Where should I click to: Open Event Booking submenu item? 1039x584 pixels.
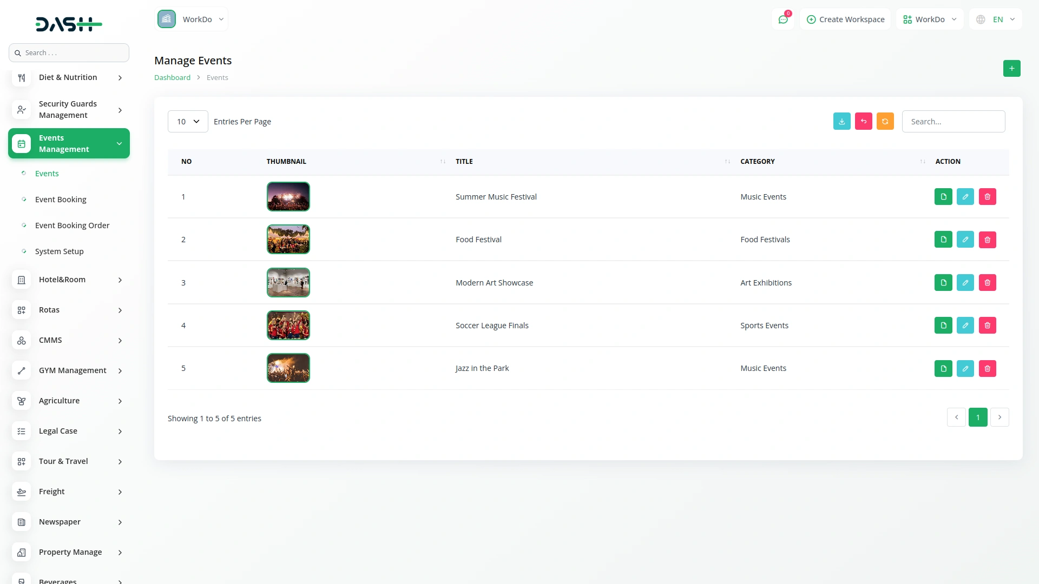coord(61,200)
